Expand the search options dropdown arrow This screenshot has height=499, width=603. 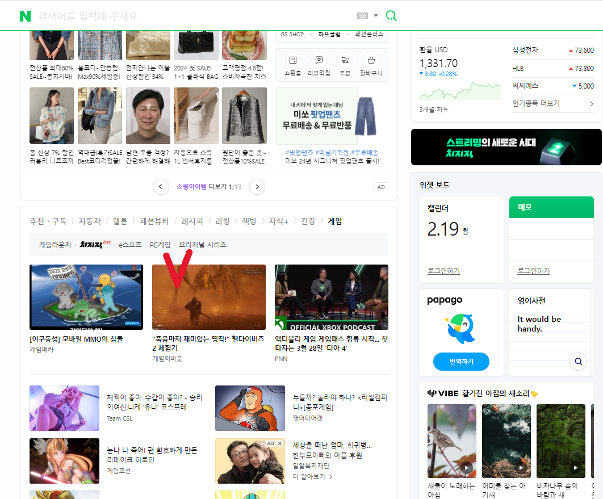point(376,15)
